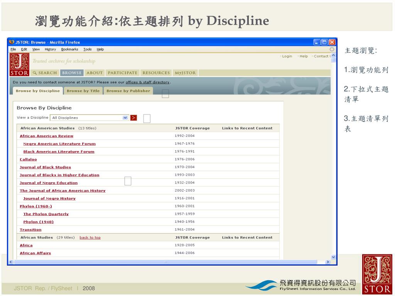Click the red go arrow beside discipline dropdown

[x=134, y=118]
